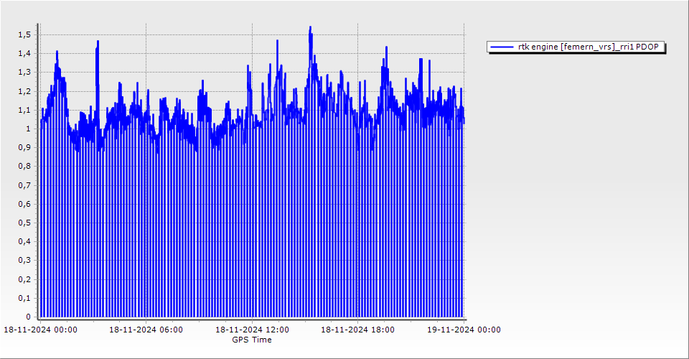Image resolution: width=689 pixels, height=359 pixels.
Task: Select the 18-11-2024 18:00 time label
Action: click(x=357, y=330)
